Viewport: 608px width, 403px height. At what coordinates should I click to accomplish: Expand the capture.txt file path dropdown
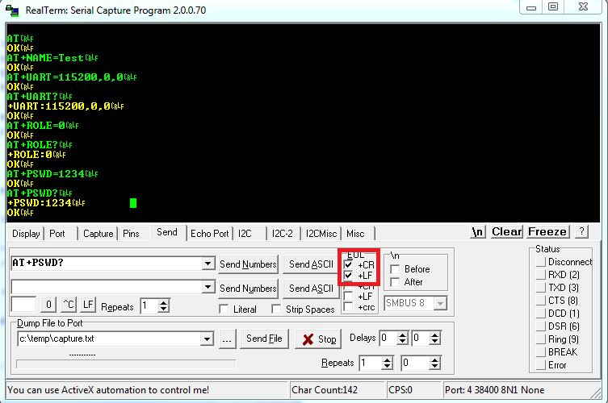[207, 339]
